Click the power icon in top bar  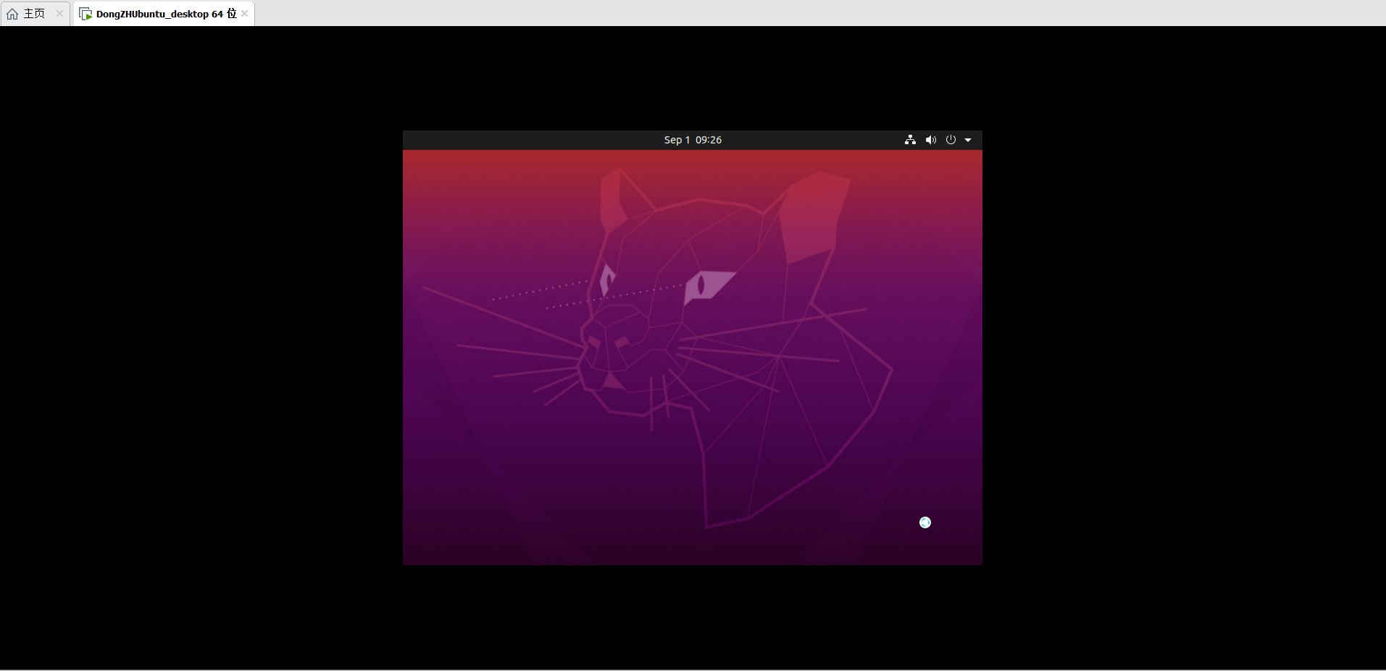point(951,140)
